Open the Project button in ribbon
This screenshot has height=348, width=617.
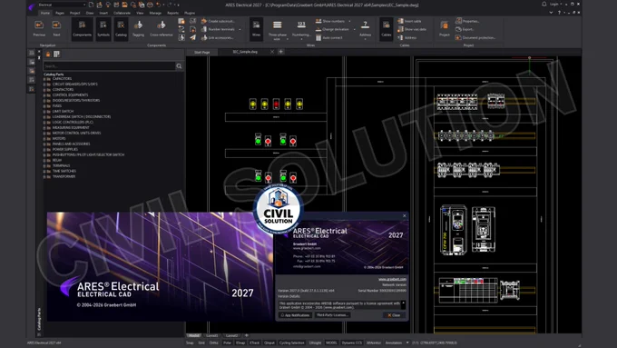coord(445,29)
